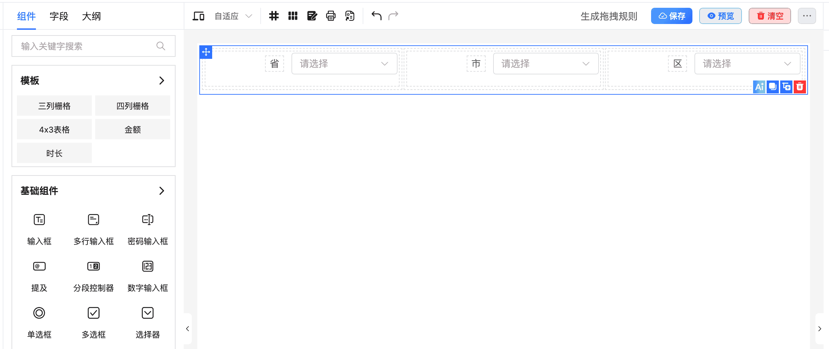The width and height of the screenshot is (829, 349).
Task: Click the drag move handle on grid
Action: coord(206,52)
